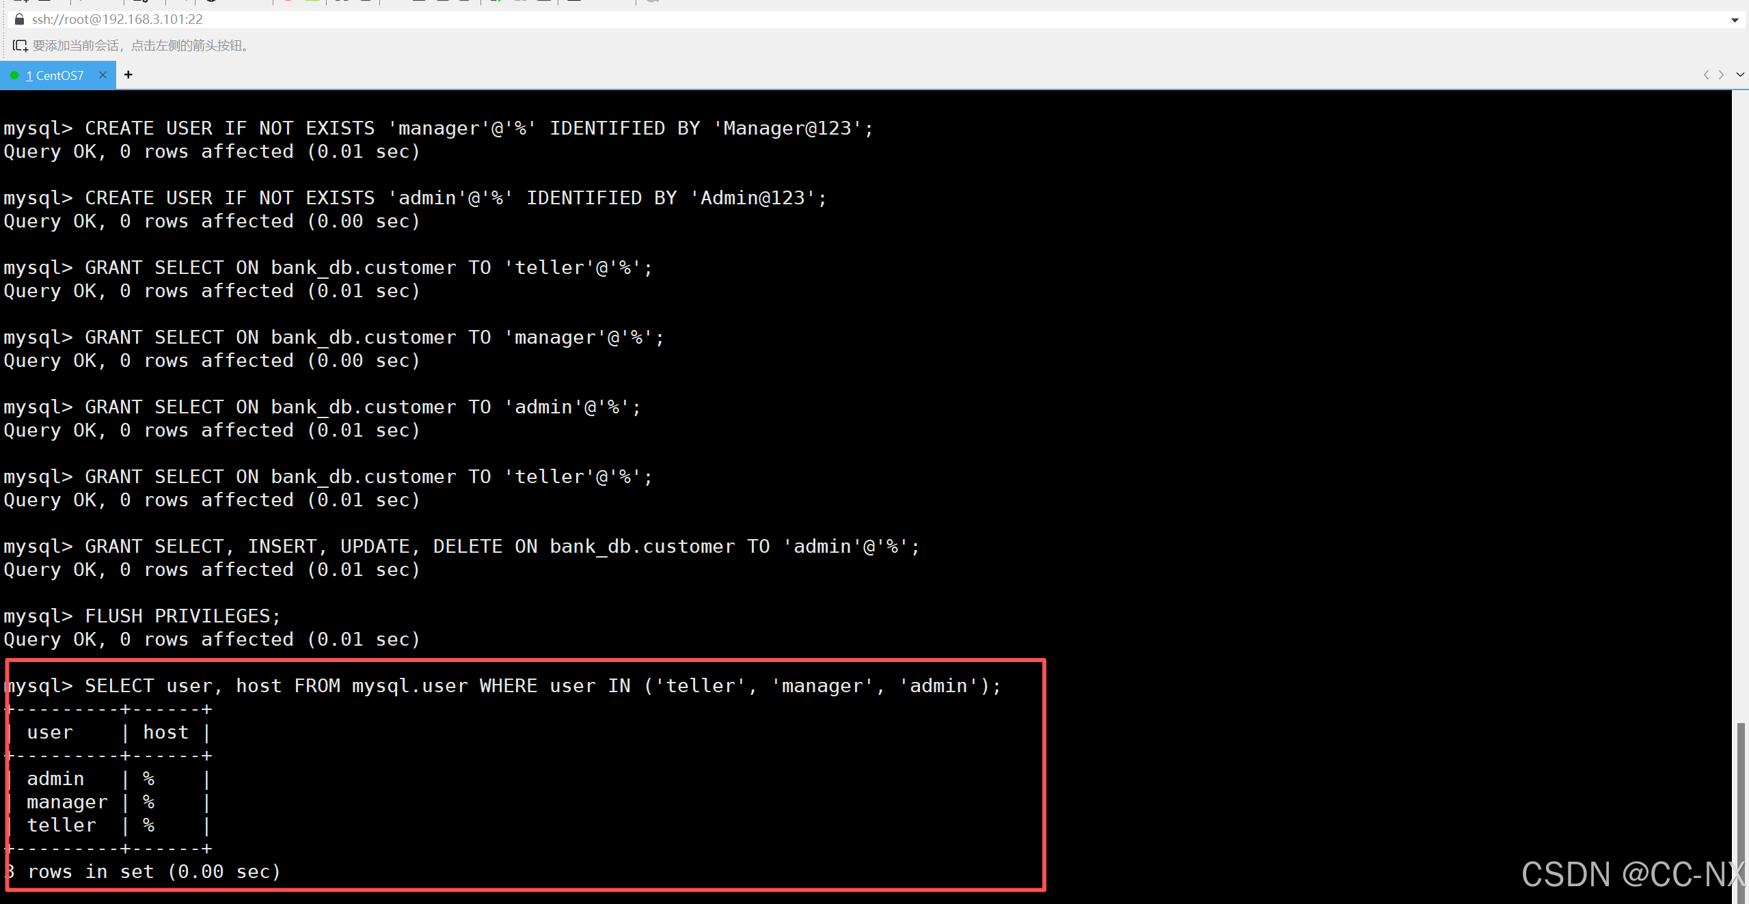The width and height of the screenshot is (1749, 904).
Task: Click green connection status dot on CentOS7 tab
Action: click(x=14, y=75)
